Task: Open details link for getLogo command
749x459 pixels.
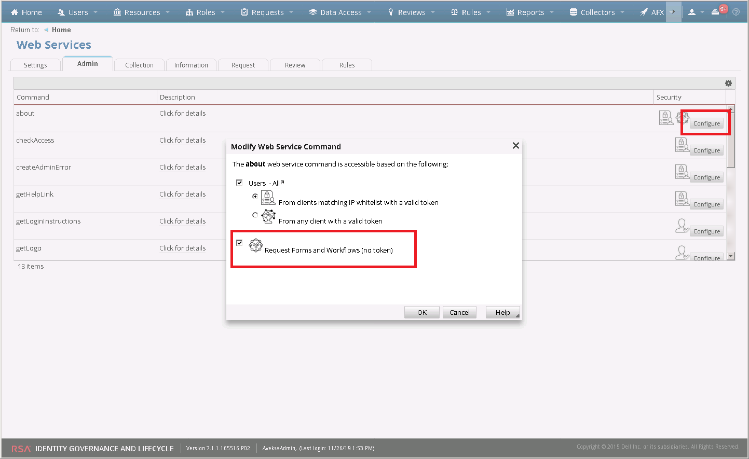Action: tap(182, 248)
